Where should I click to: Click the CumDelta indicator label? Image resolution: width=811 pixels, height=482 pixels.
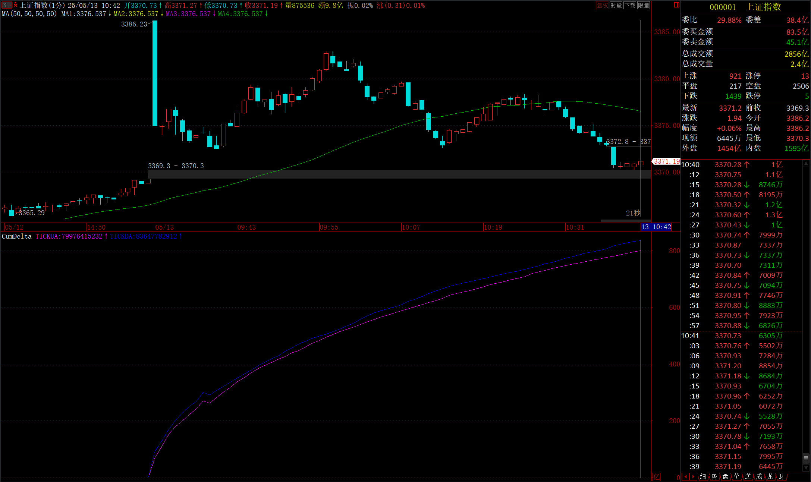click(17, 236)
